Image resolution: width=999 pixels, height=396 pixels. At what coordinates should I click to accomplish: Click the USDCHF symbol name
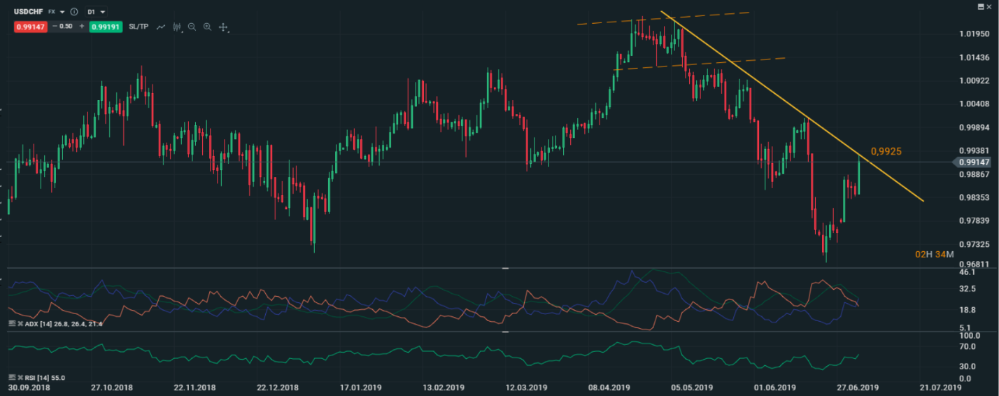[28, 12]
